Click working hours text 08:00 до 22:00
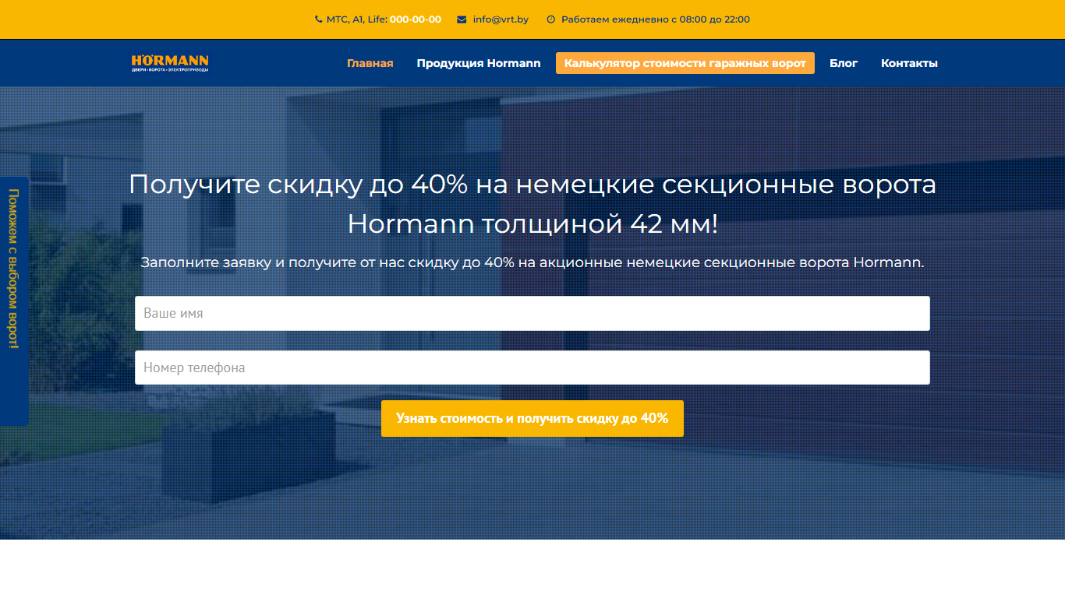 coord(714,19)
